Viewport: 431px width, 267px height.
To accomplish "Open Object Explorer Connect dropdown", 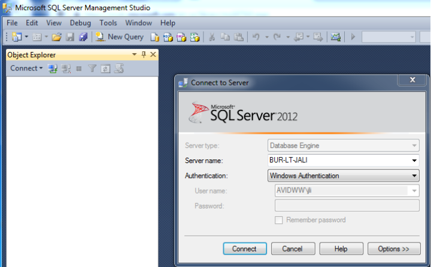I will point(26,68).
